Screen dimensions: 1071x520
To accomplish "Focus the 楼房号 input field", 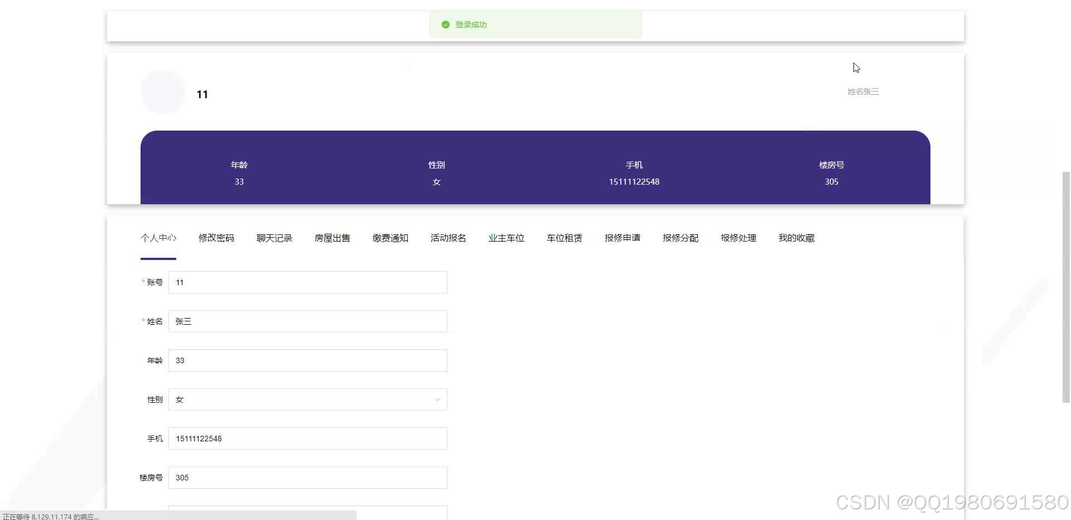I will tap(308, 478).
